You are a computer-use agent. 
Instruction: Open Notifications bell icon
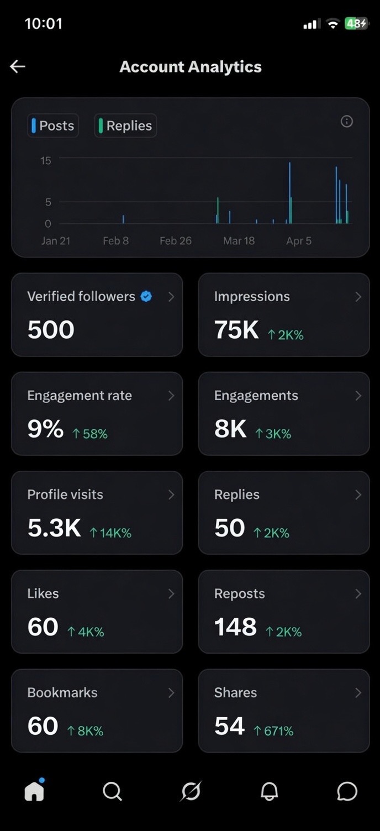click(270, 792)
